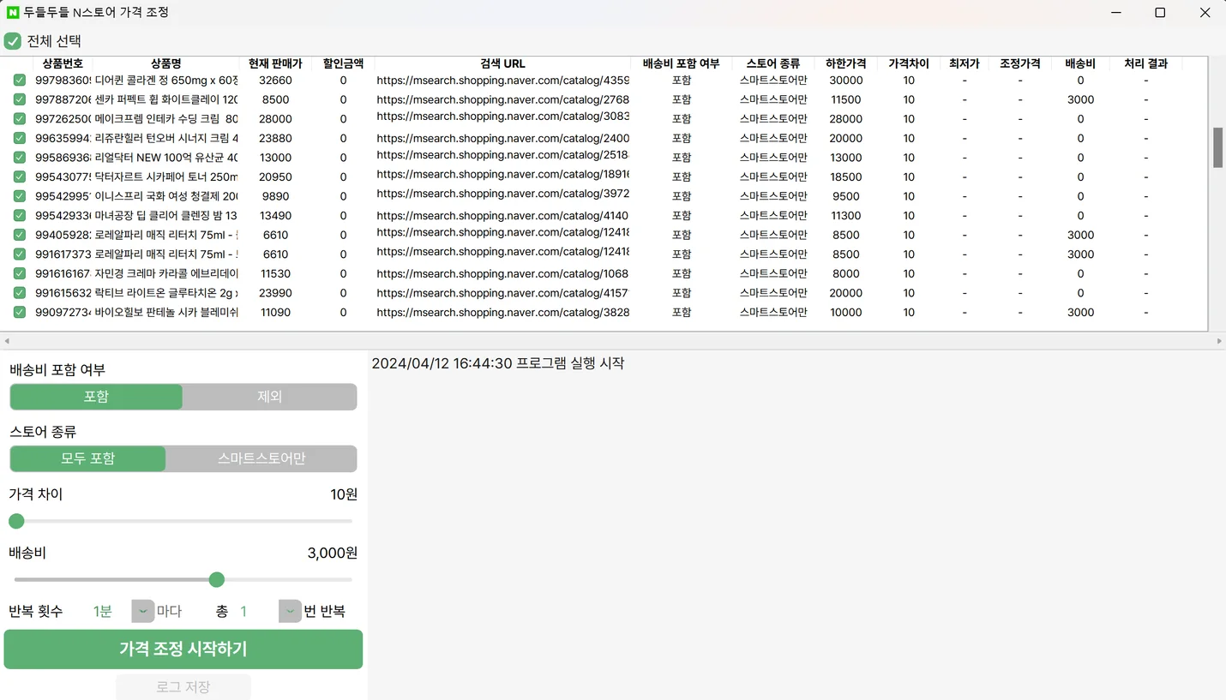This screenshot has height=700, width=1226.
Task: Click the total repeat count value 1 after 총
Action: (243, 611)
